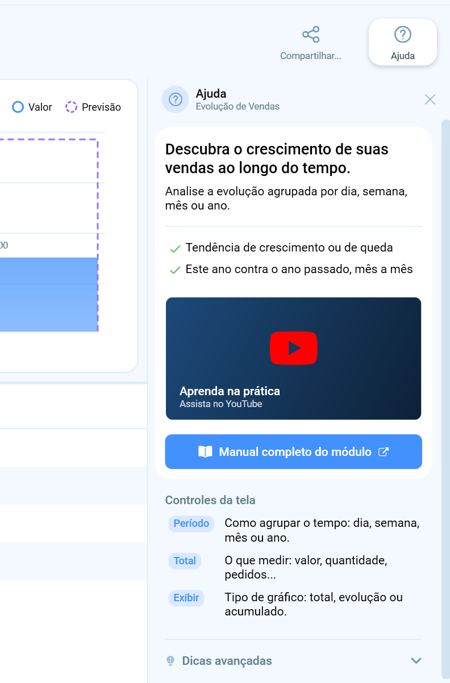Toggle the Previsão legend marker
The width and height of the screenshot is (450, 683).
pyautogui.click(x=71, y=107)
